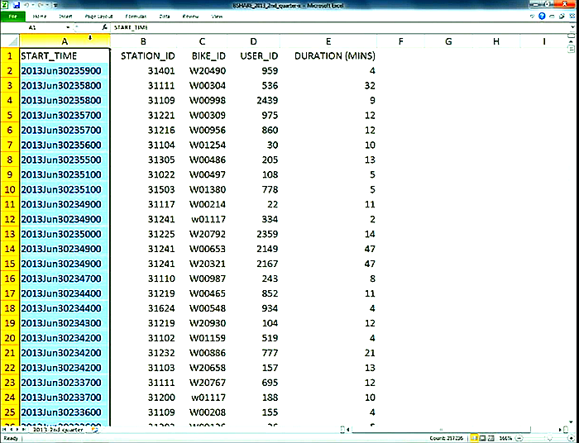Switch to Page Layout view icon
579x443 pixels.
point(482,439)
